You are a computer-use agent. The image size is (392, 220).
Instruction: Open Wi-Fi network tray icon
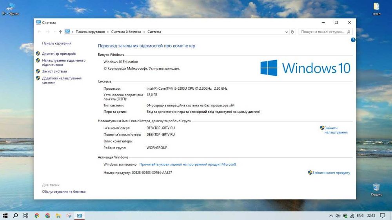[x=352, y=216]
